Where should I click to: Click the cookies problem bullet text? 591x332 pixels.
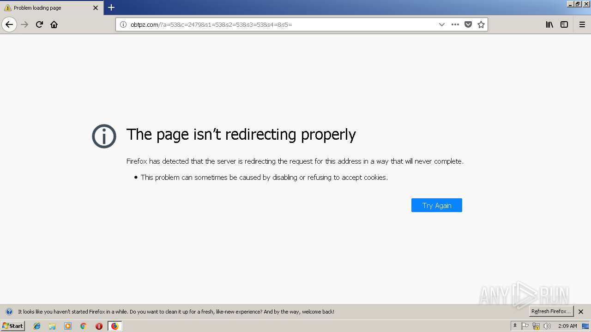coord(264,177)
